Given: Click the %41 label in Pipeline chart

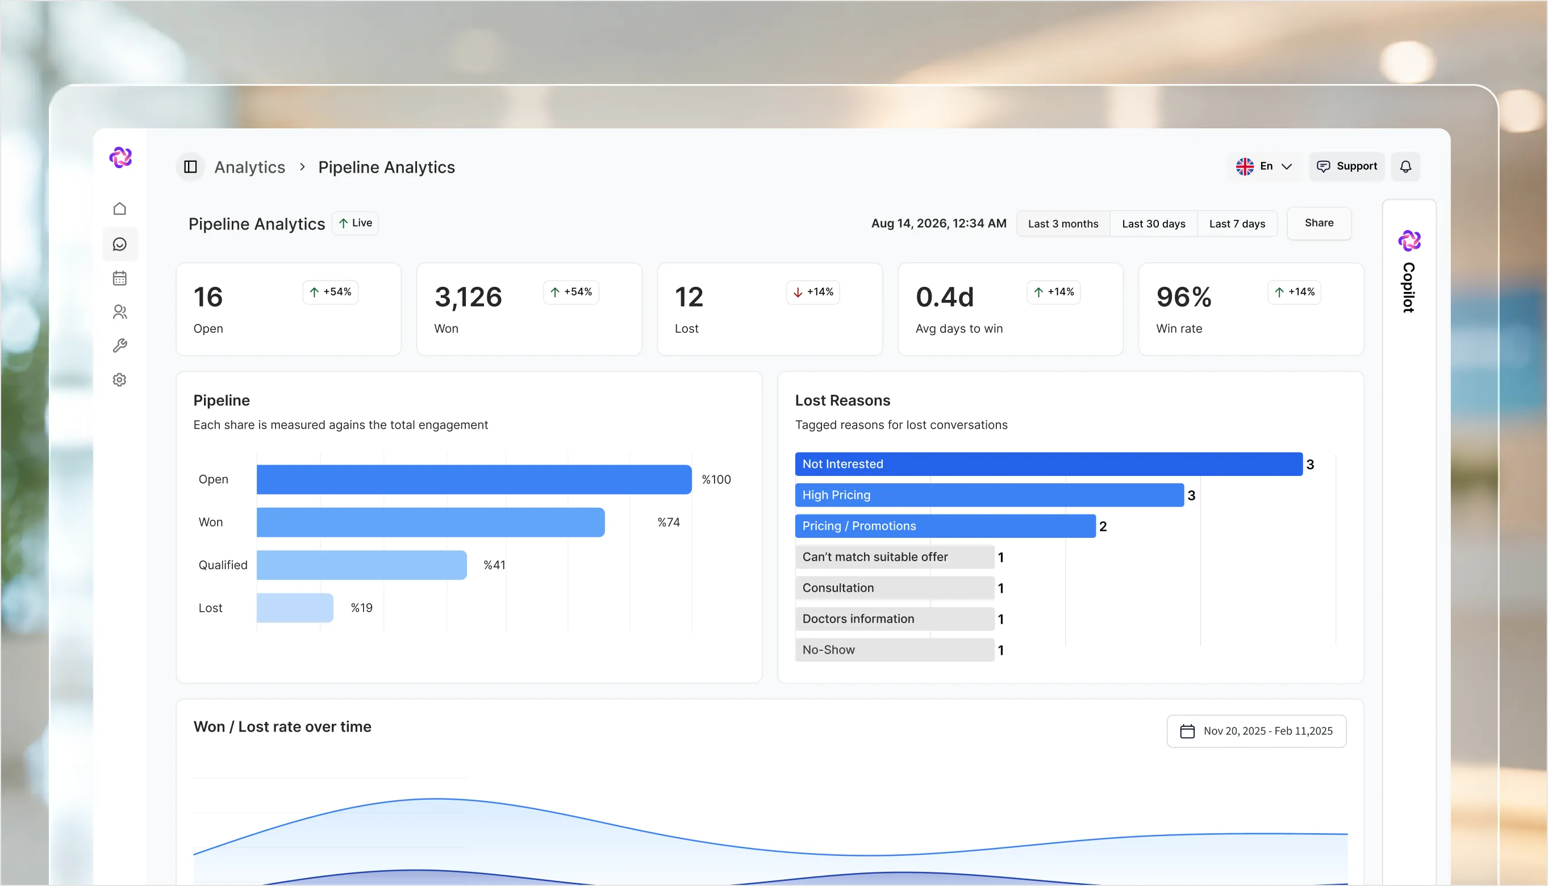Looking at the screenshot, I should click(494, 565).
